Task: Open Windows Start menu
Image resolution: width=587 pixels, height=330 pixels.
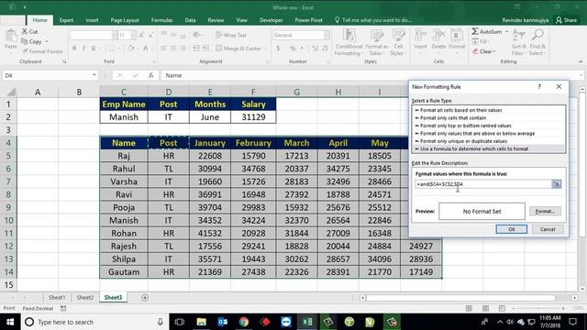Action: coord(10,322)
